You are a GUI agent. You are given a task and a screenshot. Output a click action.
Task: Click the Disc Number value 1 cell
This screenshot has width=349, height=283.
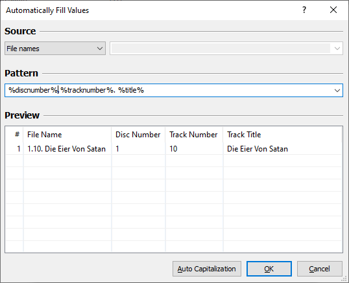point(138,148)
